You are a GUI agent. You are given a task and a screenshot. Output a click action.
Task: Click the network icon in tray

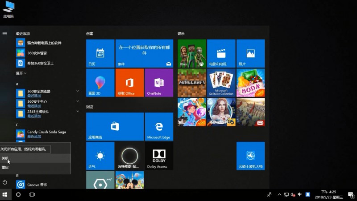(286, 195)
